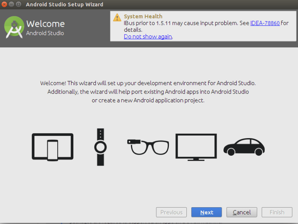Click the 'Android Studio' subtitle under Welcome
This screenshot has height=224, width=298.
[x=45, y=33]
